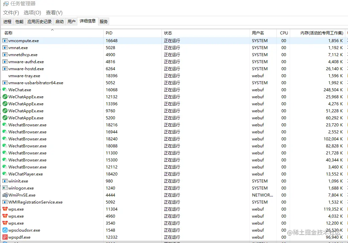348x243 pixels.
Task: Click the Task Manager title bar icon
Action: click(6, 4)
